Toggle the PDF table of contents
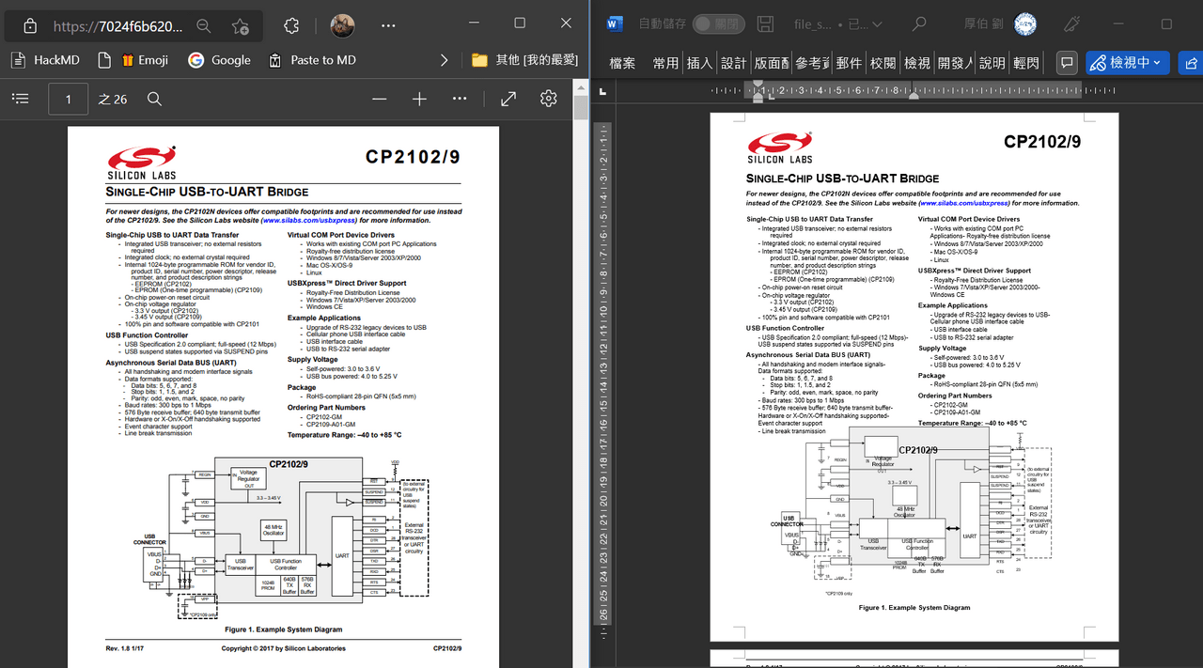Viewport: 1203px width, 668px height. 21,99
